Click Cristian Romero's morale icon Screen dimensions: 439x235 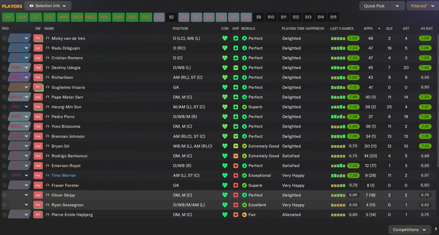[x=245, y=58]
